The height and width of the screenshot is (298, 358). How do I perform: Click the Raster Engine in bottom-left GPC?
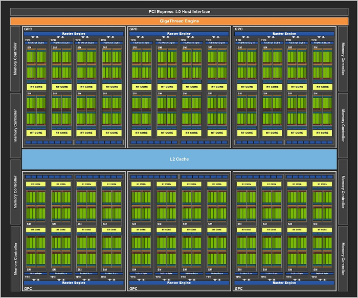pos(74,282)
